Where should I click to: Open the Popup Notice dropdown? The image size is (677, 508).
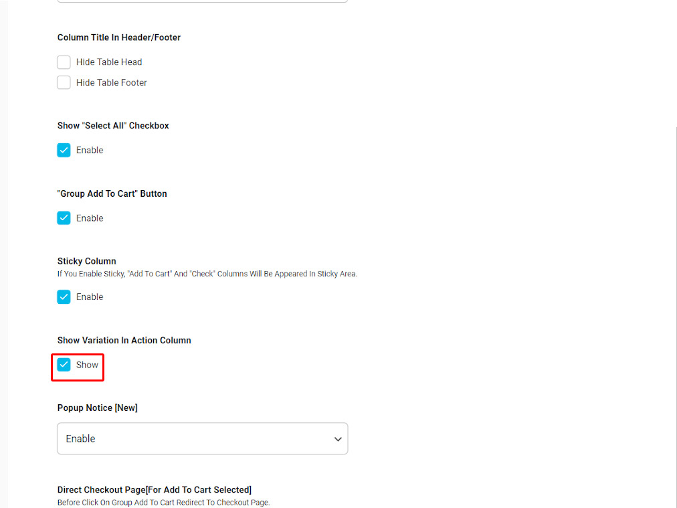pos(203,438)
